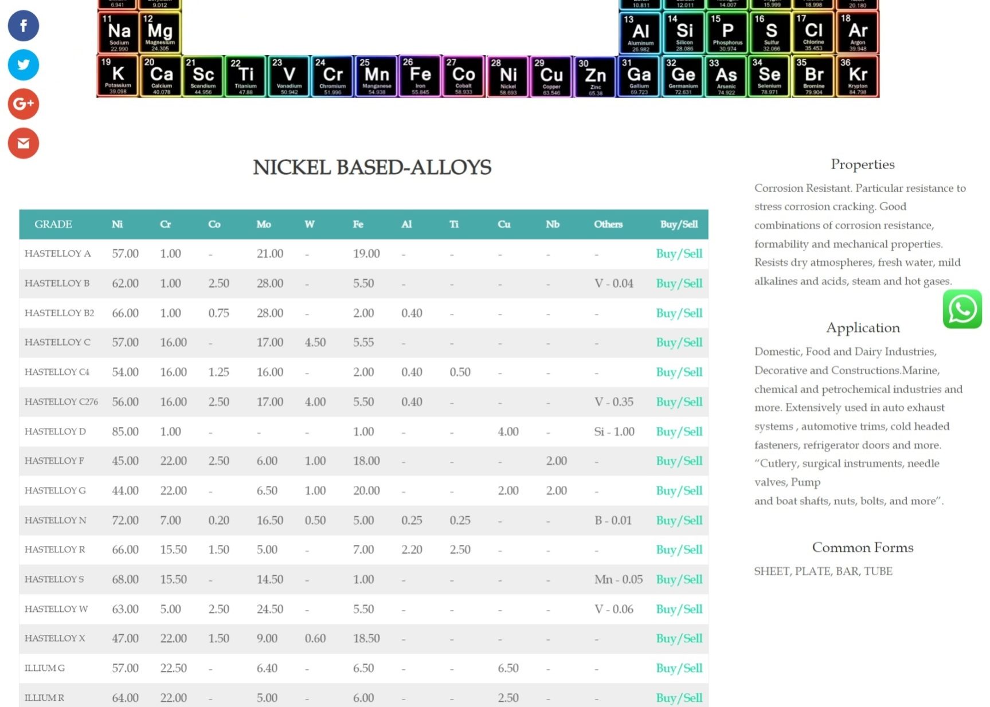Click the Iron element tile
The width and height of the screenshot is (990, 707).
[x=420, y=76]
